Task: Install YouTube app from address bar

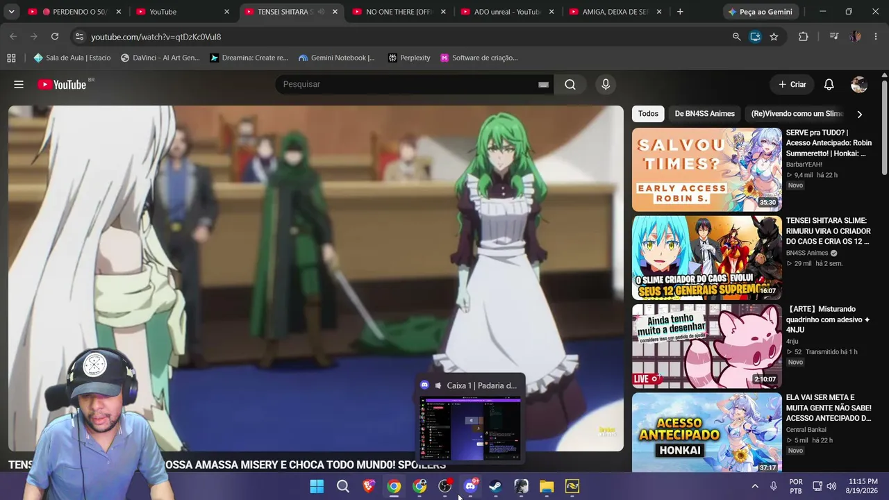Action: [756, 36]
